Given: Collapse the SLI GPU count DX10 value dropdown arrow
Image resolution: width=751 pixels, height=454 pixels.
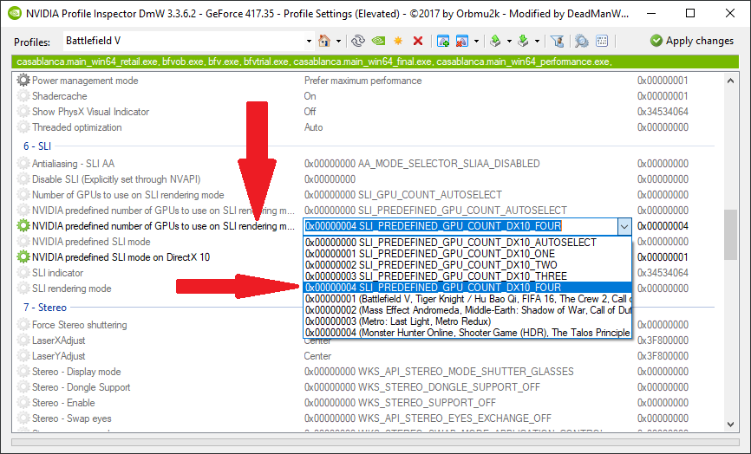Looking at the screenshot, I should pos(624,226).
